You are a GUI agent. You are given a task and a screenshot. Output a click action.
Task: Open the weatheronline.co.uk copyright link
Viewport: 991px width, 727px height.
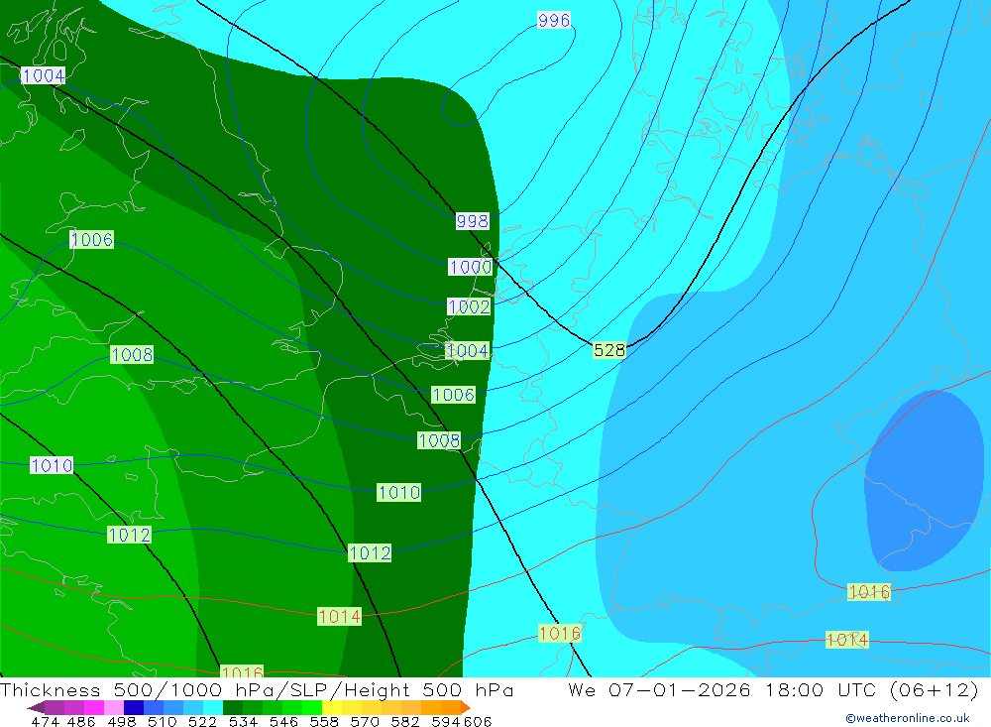(908, 718)
